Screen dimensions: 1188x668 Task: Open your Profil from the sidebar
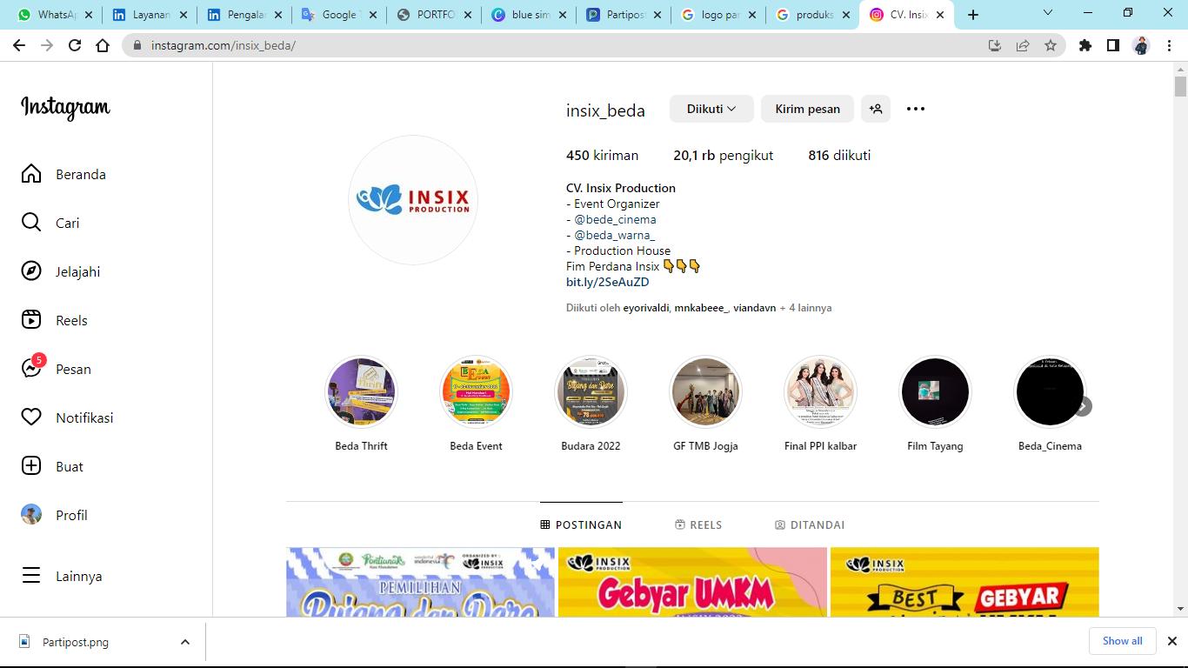[x=54, y=515]
